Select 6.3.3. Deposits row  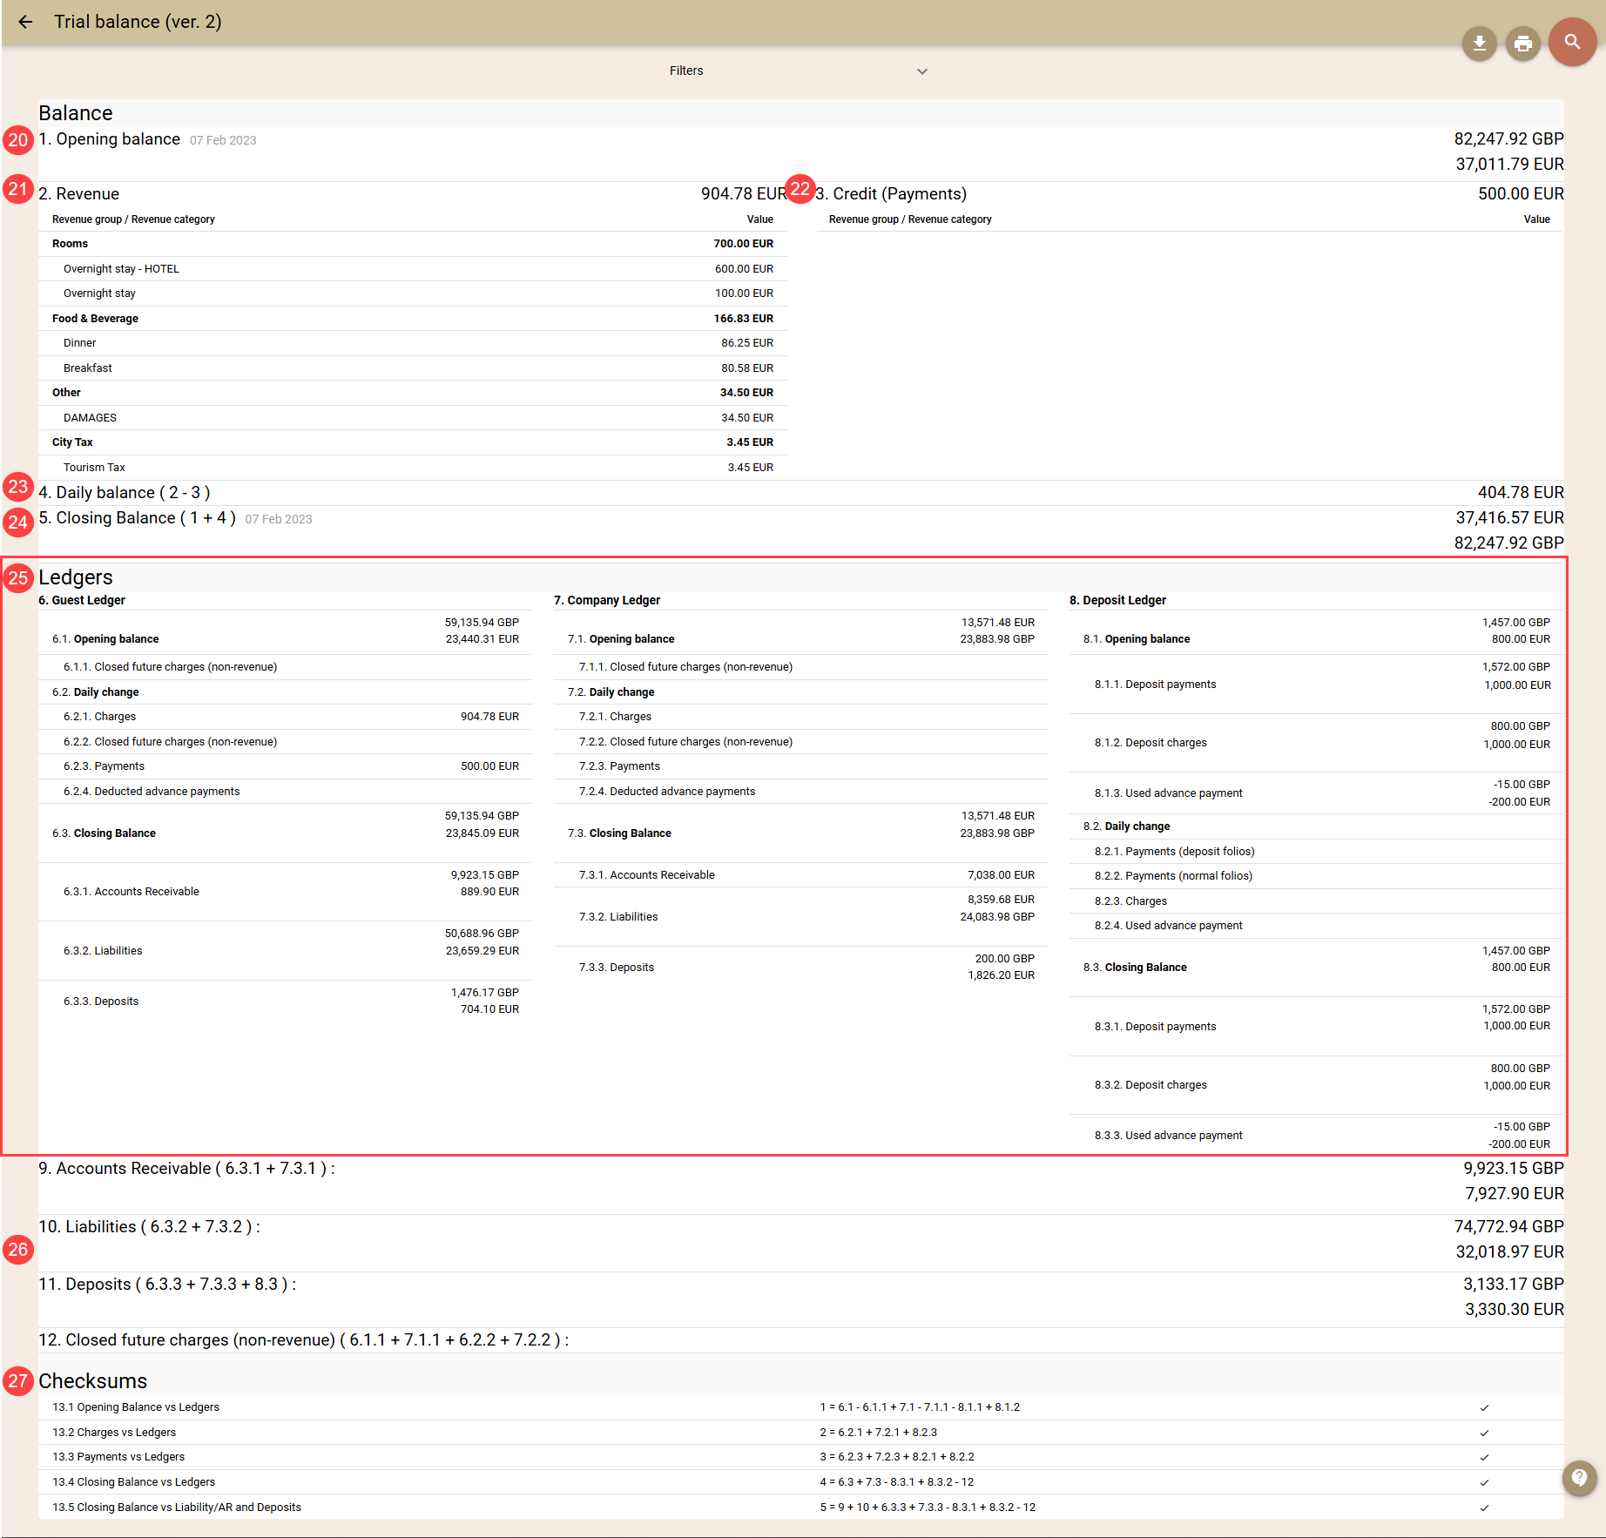pos(286,1002)
